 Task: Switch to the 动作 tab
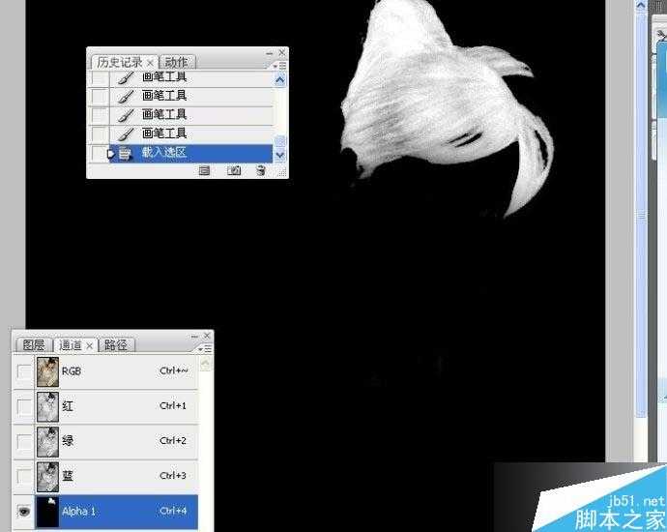(177, 63)
